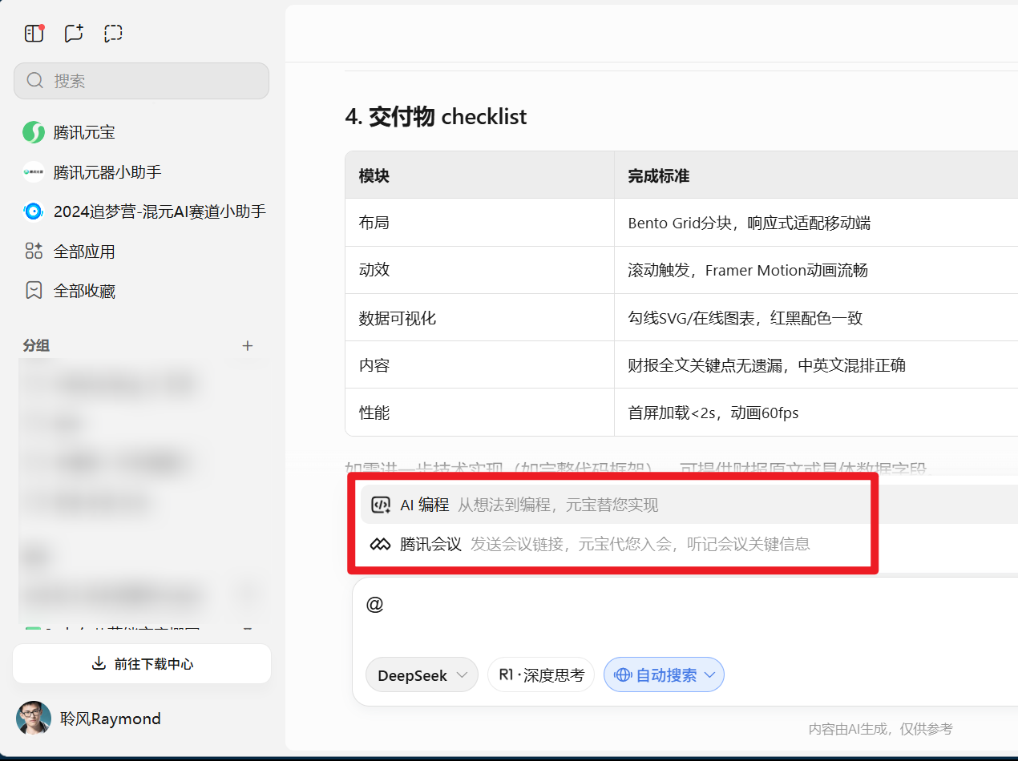Collapse the sidebar using the panel icon
Viewport: 1018px width, 761px height.
click(34, 33)
